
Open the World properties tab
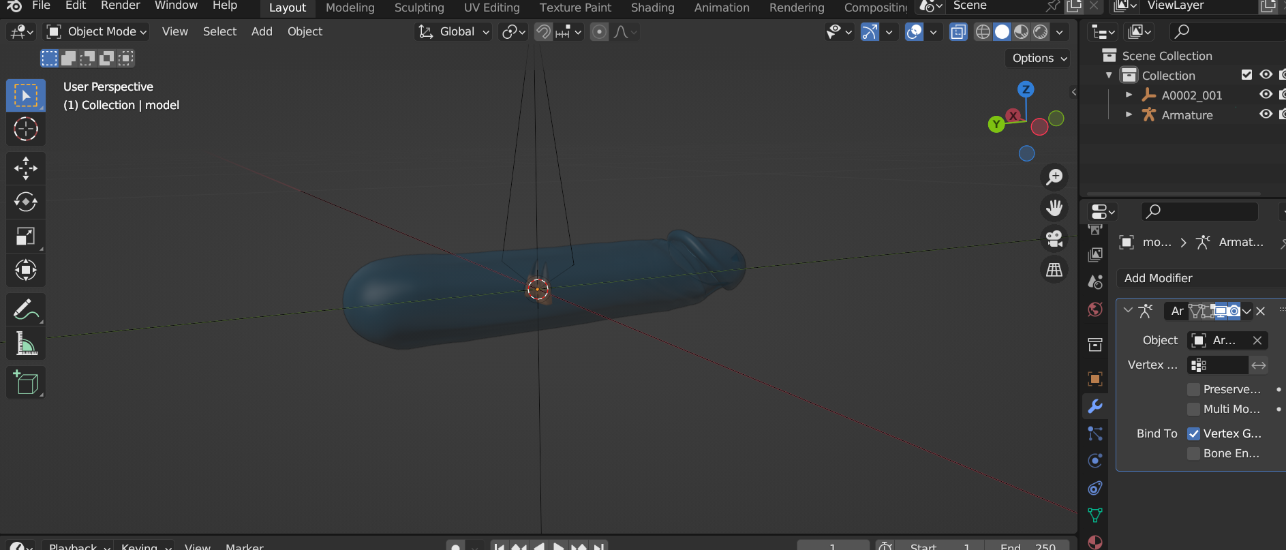[1095, 309]
